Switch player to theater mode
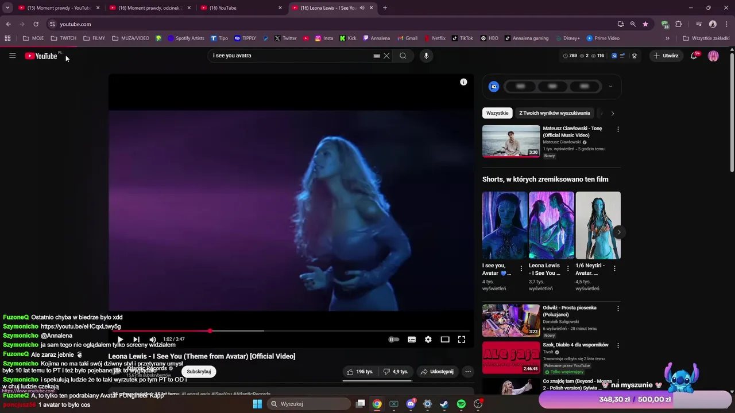Viewport: 735px width, 413px height. pyautogui.click(x=444, y=340)
